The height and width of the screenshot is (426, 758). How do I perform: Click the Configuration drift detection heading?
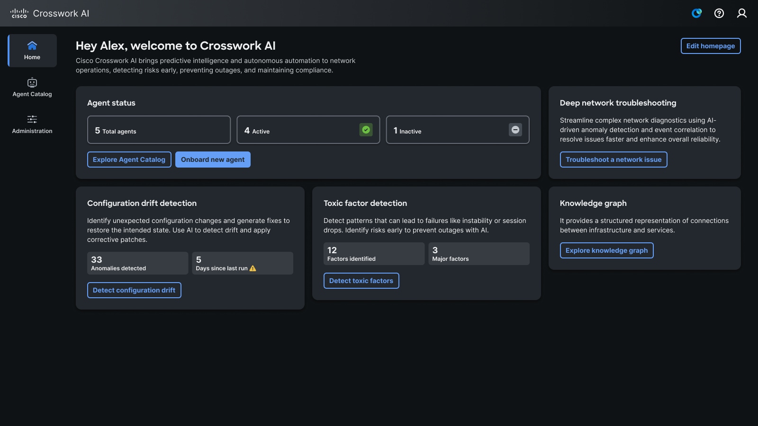(x=142, y=203)
